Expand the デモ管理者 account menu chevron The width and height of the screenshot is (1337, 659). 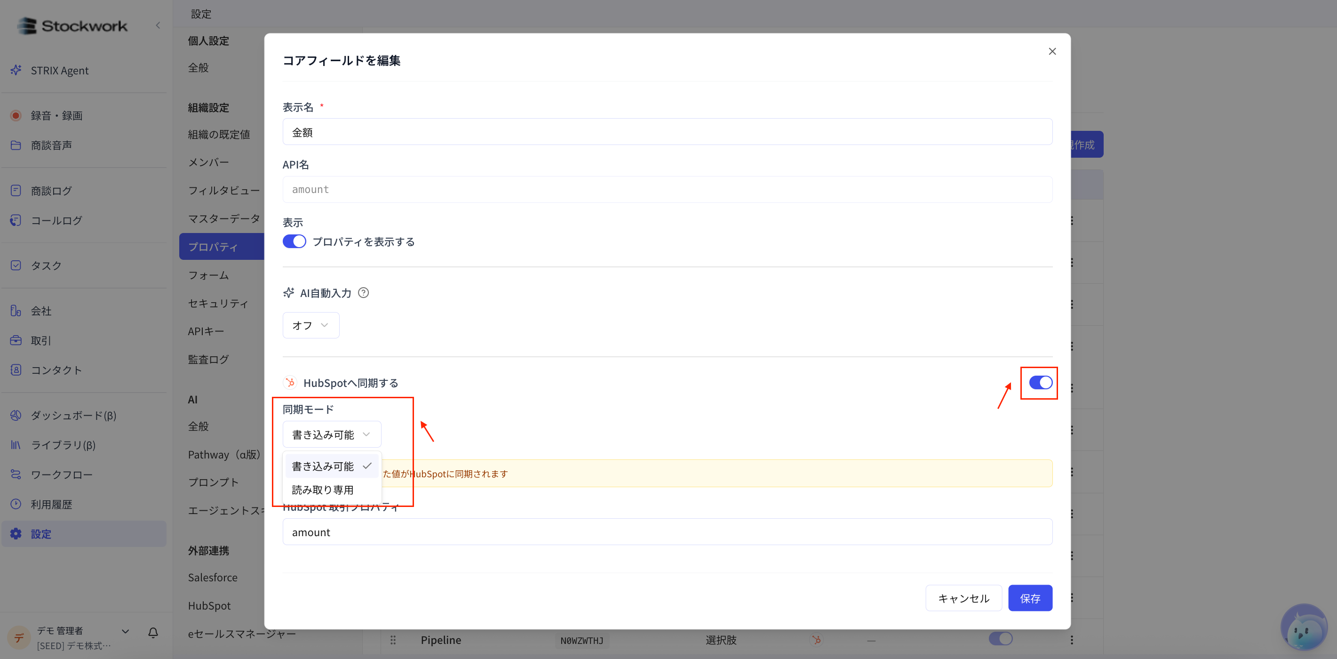(125, 632)
